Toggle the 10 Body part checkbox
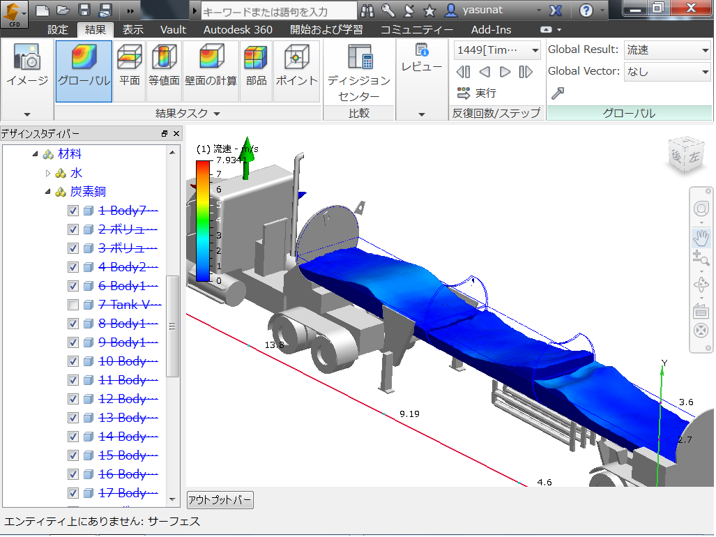The image size is (716, 537). 73,361
